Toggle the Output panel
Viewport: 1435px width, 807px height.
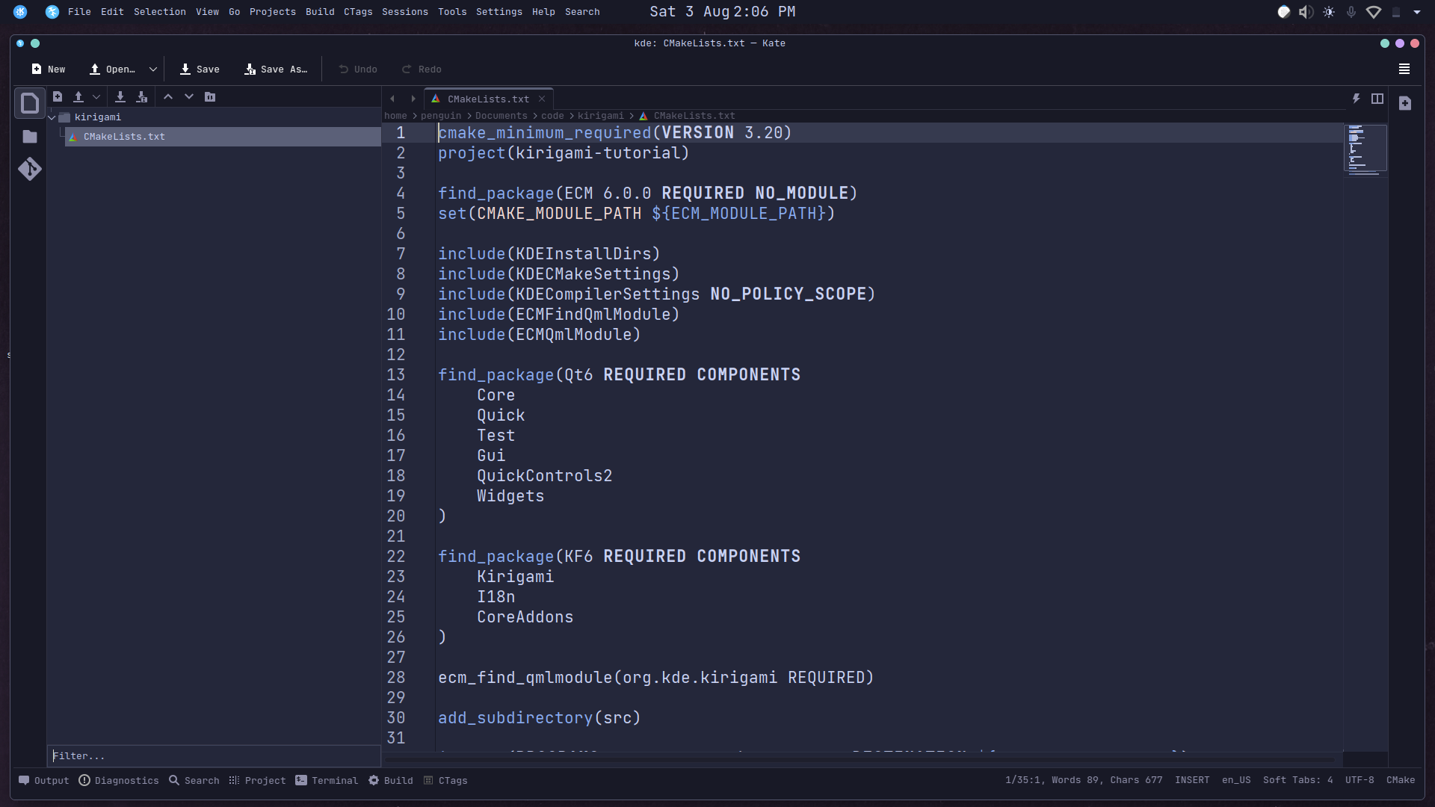click(44, 780)
